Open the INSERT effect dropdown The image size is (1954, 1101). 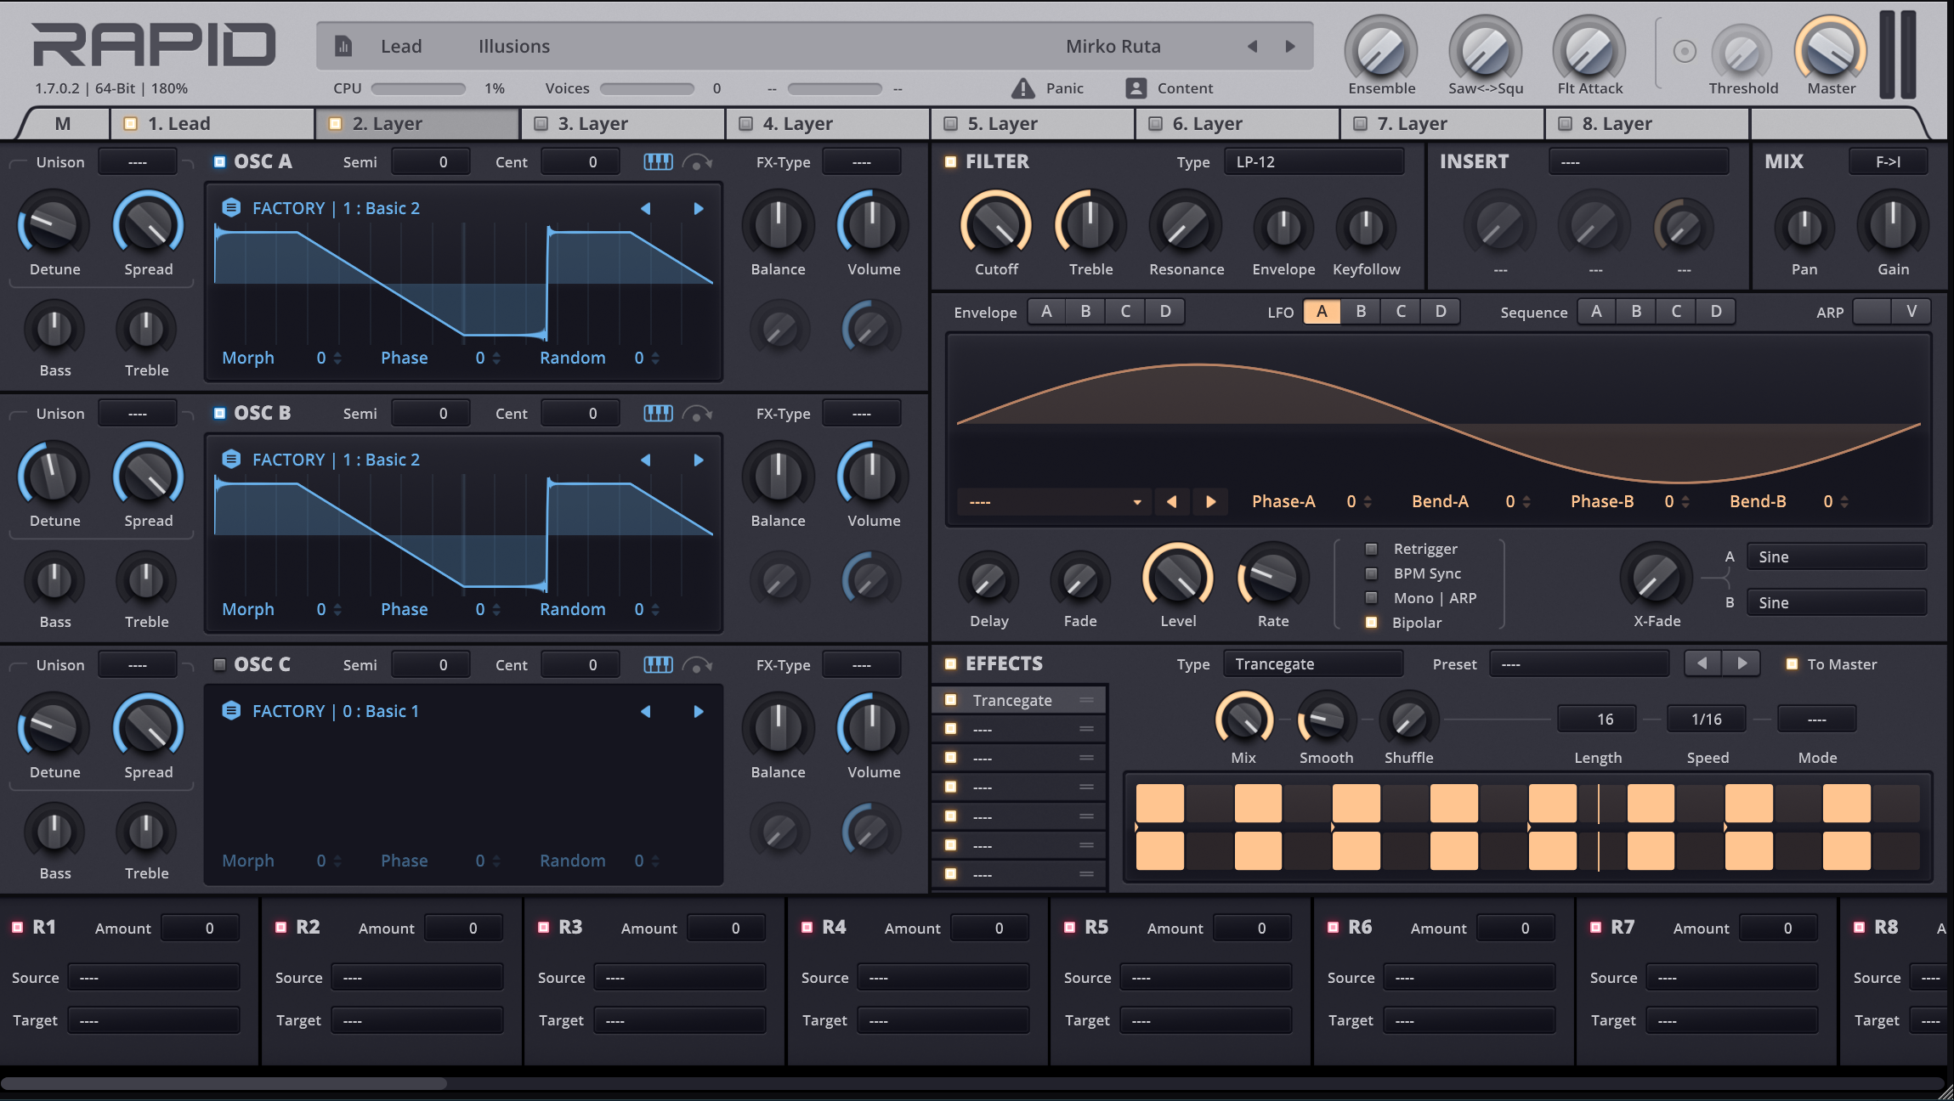tap(1639, 161)
